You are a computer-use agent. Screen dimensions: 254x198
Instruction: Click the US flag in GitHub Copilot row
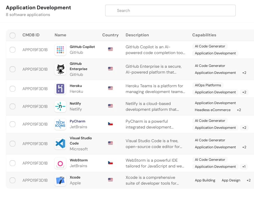click(110, 49)
